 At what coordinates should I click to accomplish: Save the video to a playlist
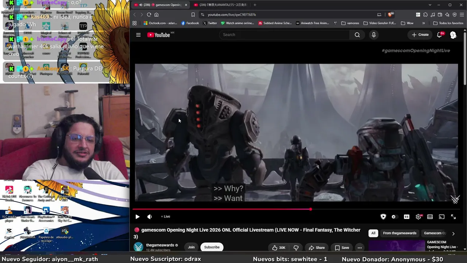342,247
